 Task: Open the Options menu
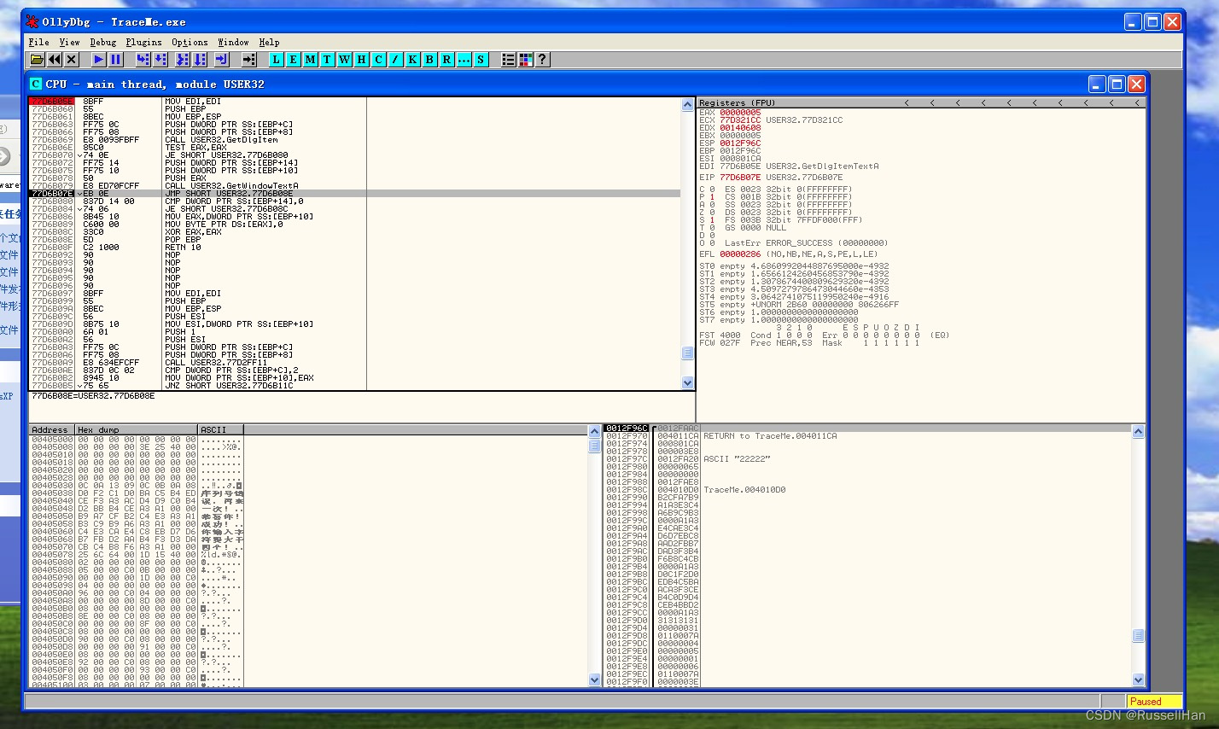pos(190,42)
